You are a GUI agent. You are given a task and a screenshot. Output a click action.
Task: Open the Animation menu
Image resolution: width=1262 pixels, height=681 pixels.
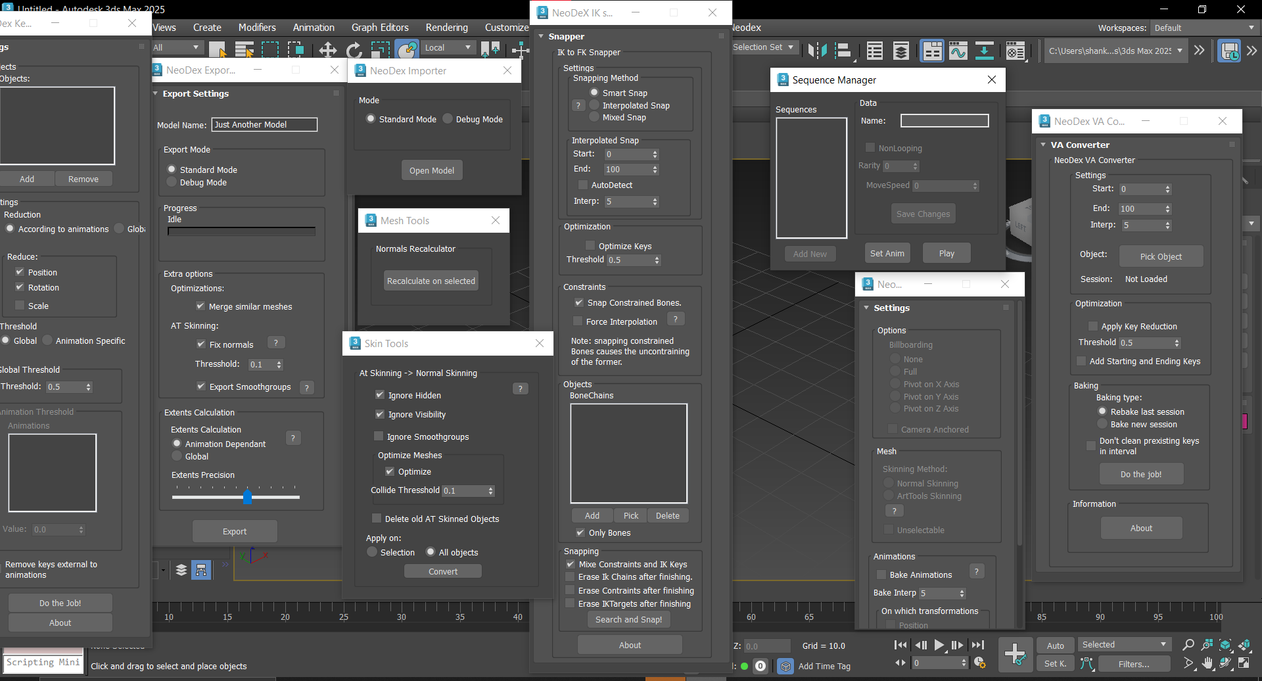click(314, 28)
